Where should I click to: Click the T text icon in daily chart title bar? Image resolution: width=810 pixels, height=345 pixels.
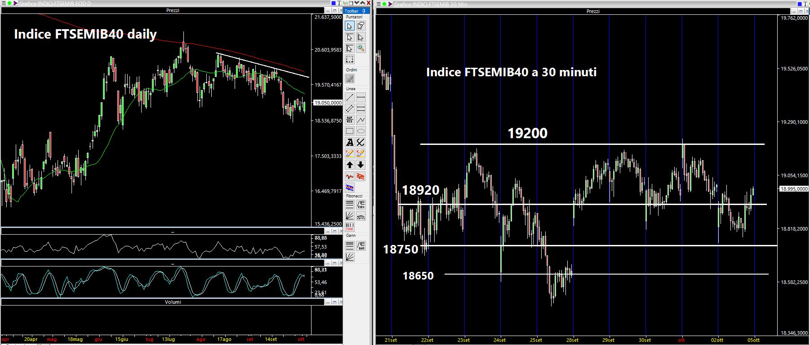tap(340, 4)
